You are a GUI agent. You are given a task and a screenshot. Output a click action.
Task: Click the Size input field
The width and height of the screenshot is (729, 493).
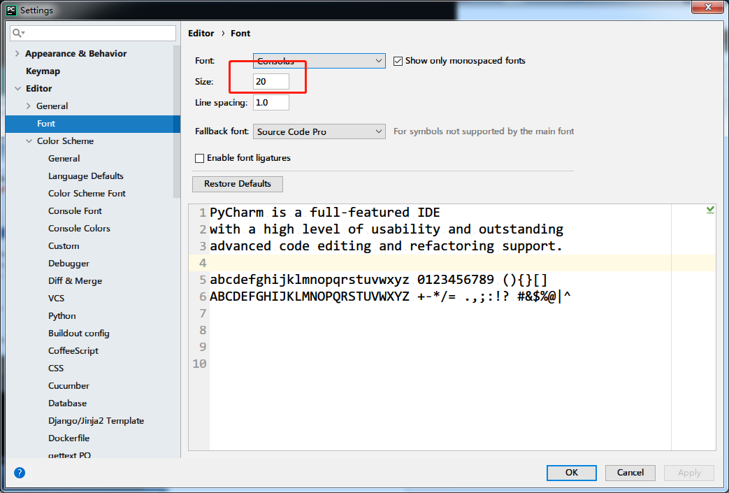(x=271, y=82)
